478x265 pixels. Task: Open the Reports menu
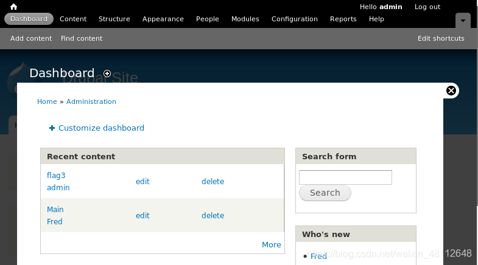(x=343, y=19)
